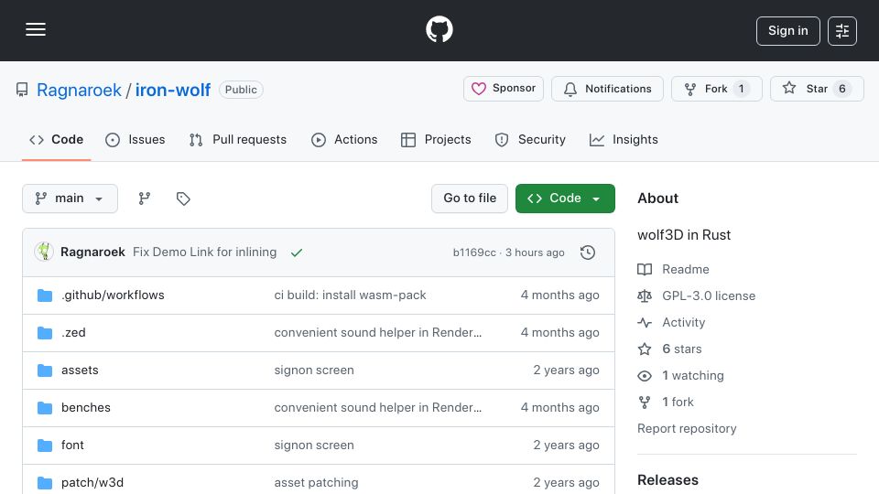Click the Sign in button

[x=787, y=31]
